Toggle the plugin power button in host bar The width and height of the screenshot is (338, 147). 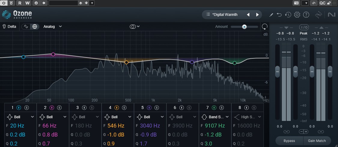(x=4, y=3)
